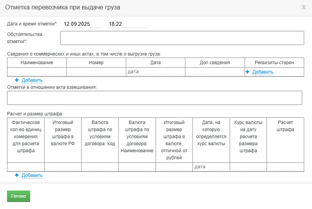Image resolution: width=312 pixels, height=209 pixels.
Task: Click the Номер cell in acts table
Action: (96, 72)
